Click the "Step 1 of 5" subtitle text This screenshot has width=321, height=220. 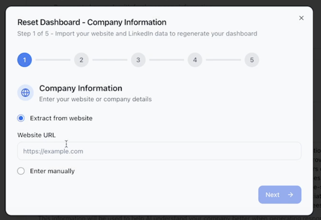click(x=33, y=33)
